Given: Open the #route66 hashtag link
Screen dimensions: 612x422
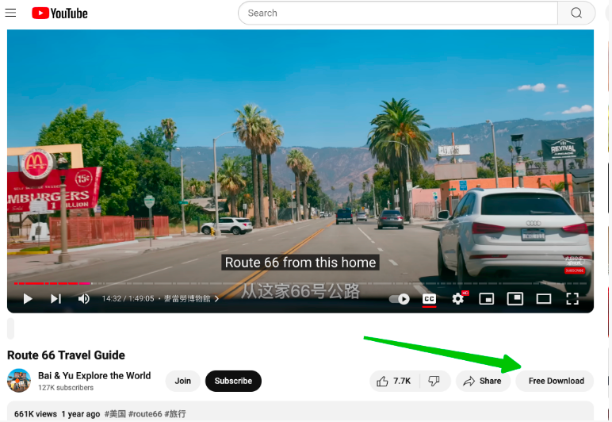Looking at the screenshot, I should 144,414.
